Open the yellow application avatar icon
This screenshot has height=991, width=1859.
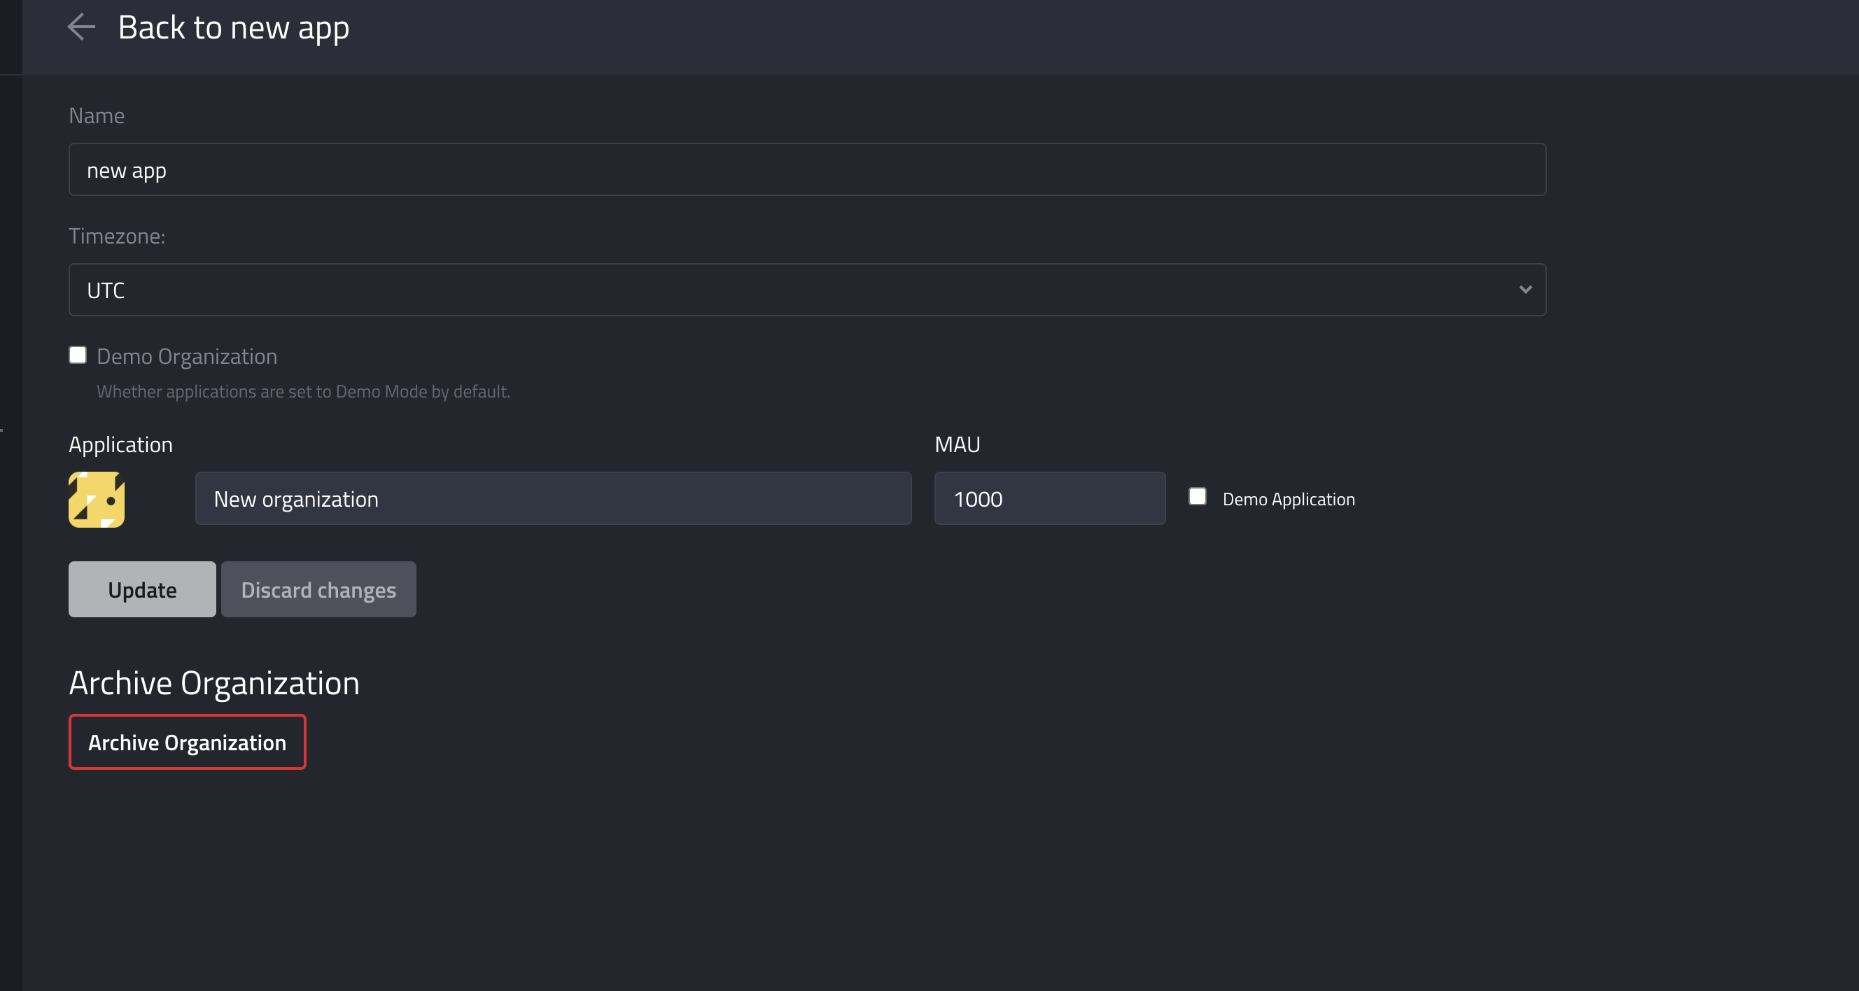[x=97, y=500]
